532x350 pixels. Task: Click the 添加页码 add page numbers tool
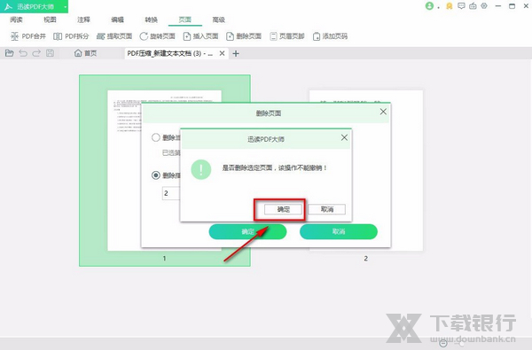(330, 36)
